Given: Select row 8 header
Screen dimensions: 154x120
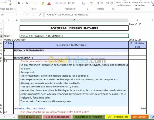Looking at the screenshot, I should tap(1, 50).
